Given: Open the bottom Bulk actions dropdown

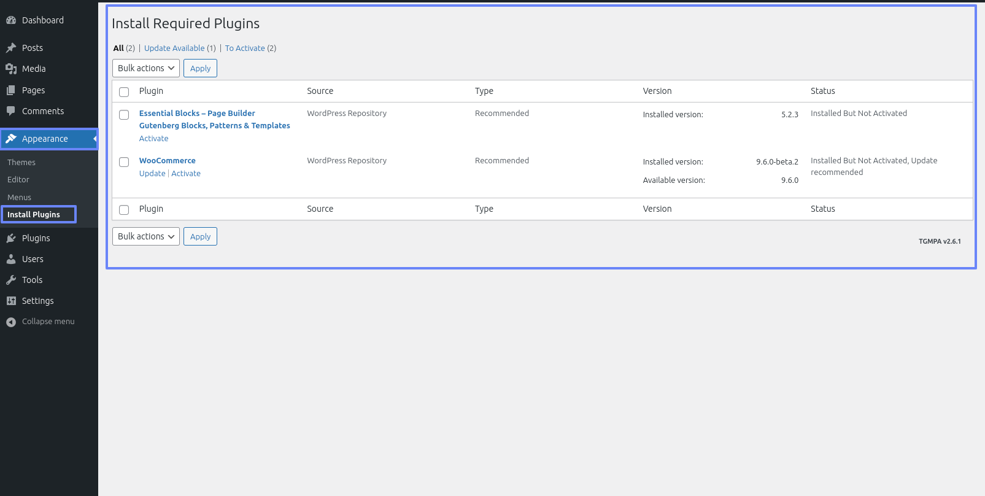Looking at the screenshot, I should point(146,236).
